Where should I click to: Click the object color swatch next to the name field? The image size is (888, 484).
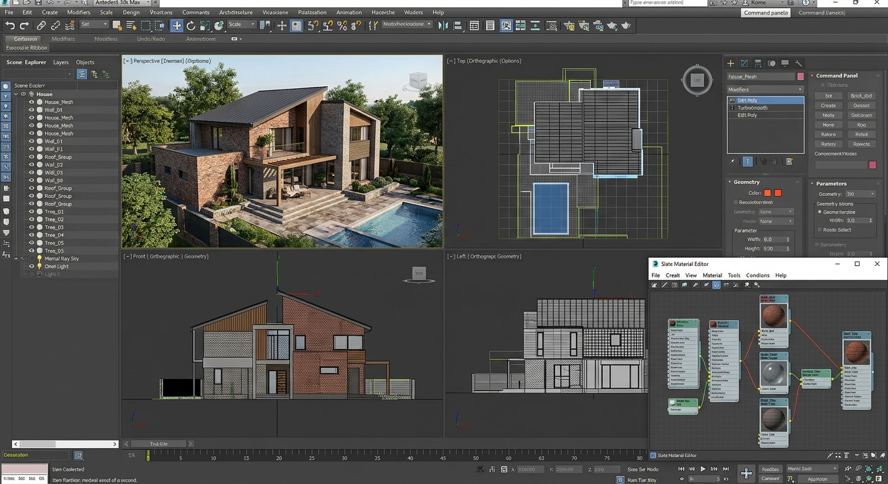(x=801, y=76)
